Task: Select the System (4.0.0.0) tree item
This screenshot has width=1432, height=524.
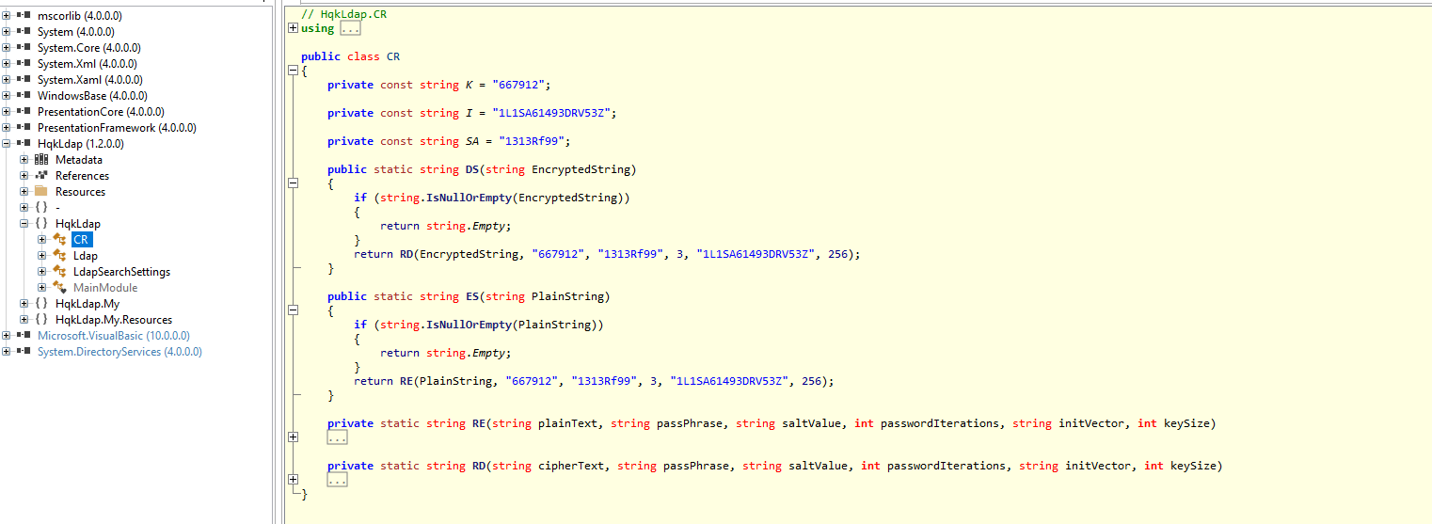Action: click(x=76, y=32)
